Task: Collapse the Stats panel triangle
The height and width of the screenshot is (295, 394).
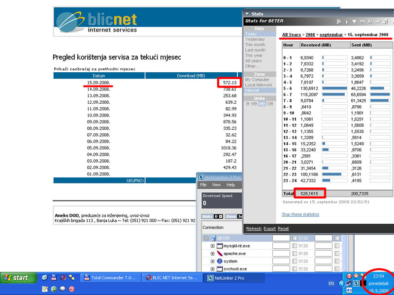Action: [247, 14]
